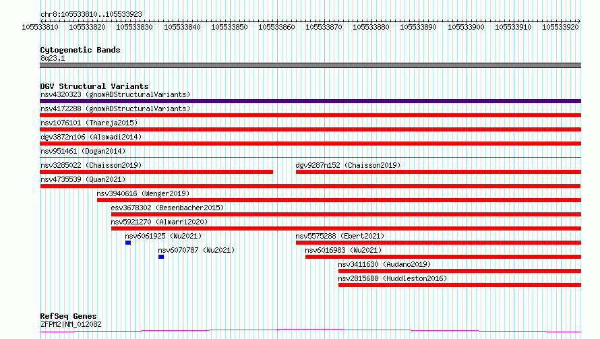
Task: Click the Cytogenetic Bands track title
Action: tap(80, 50)
